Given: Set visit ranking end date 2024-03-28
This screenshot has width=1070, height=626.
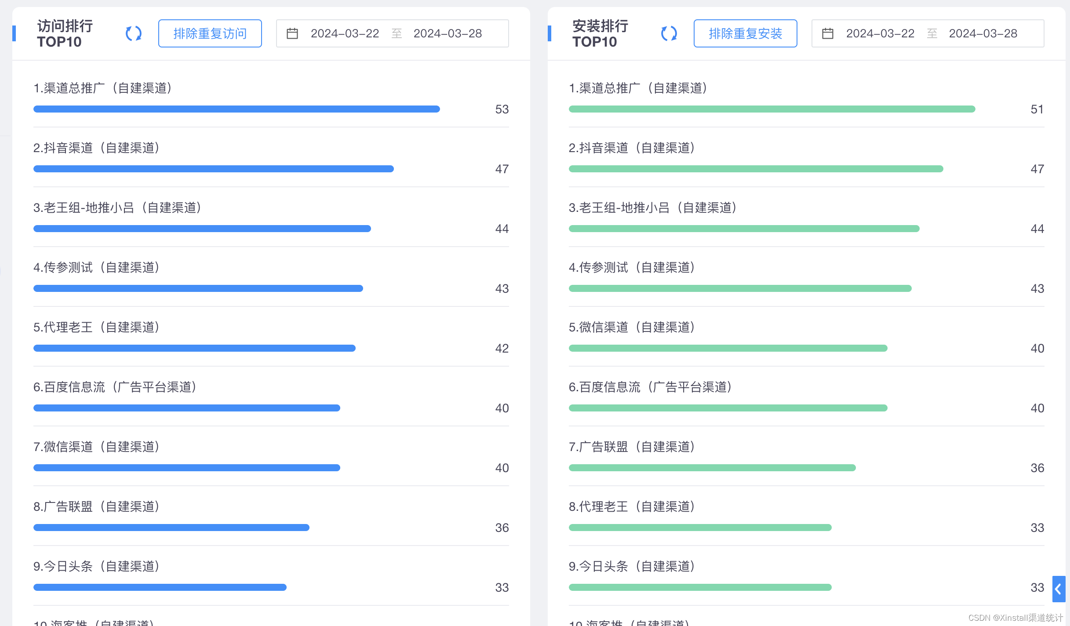Looking at the screenshot, I should (x=448, y=33).
